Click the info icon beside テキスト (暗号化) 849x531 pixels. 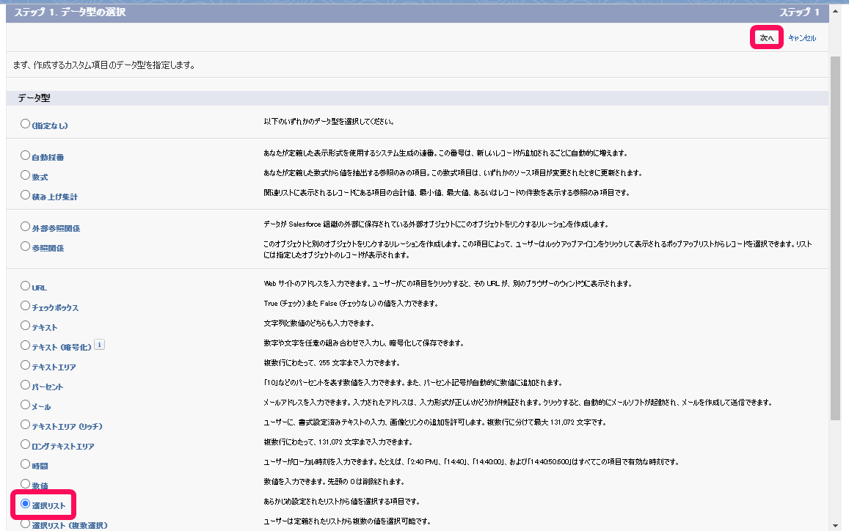pos(100,344)
